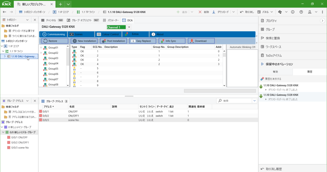The width and height of the screenshot is (327, 172).
Task: Click the search magnifier icon
Action: [x=220, y=101]
